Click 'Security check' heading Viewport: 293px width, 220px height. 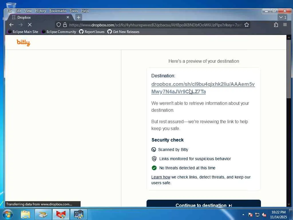coord(167,140)
